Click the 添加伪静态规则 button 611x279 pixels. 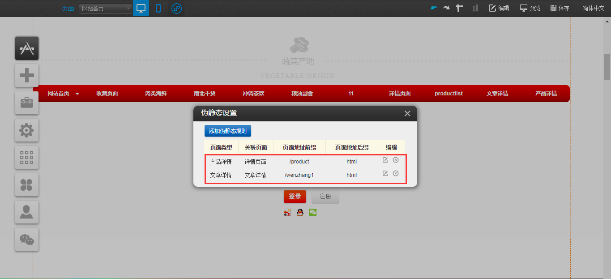pos(228,131)
